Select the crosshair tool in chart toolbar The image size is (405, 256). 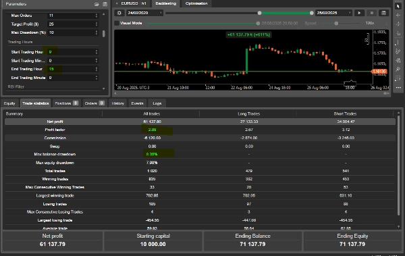click(x=398, y=16)
